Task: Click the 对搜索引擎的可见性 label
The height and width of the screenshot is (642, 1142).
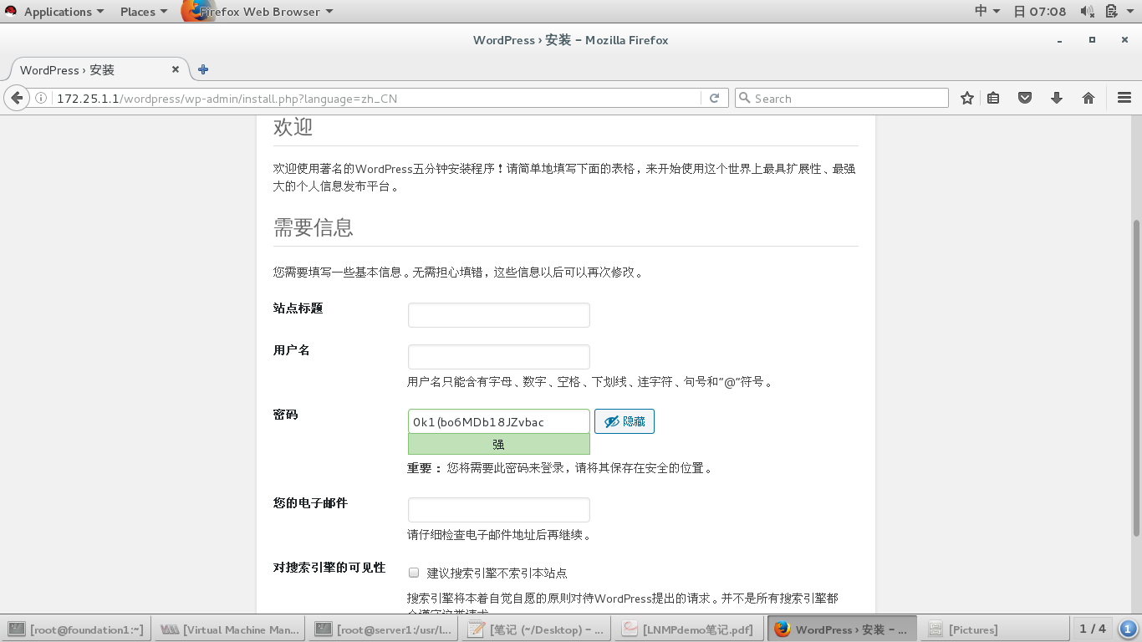Action: 329,568
